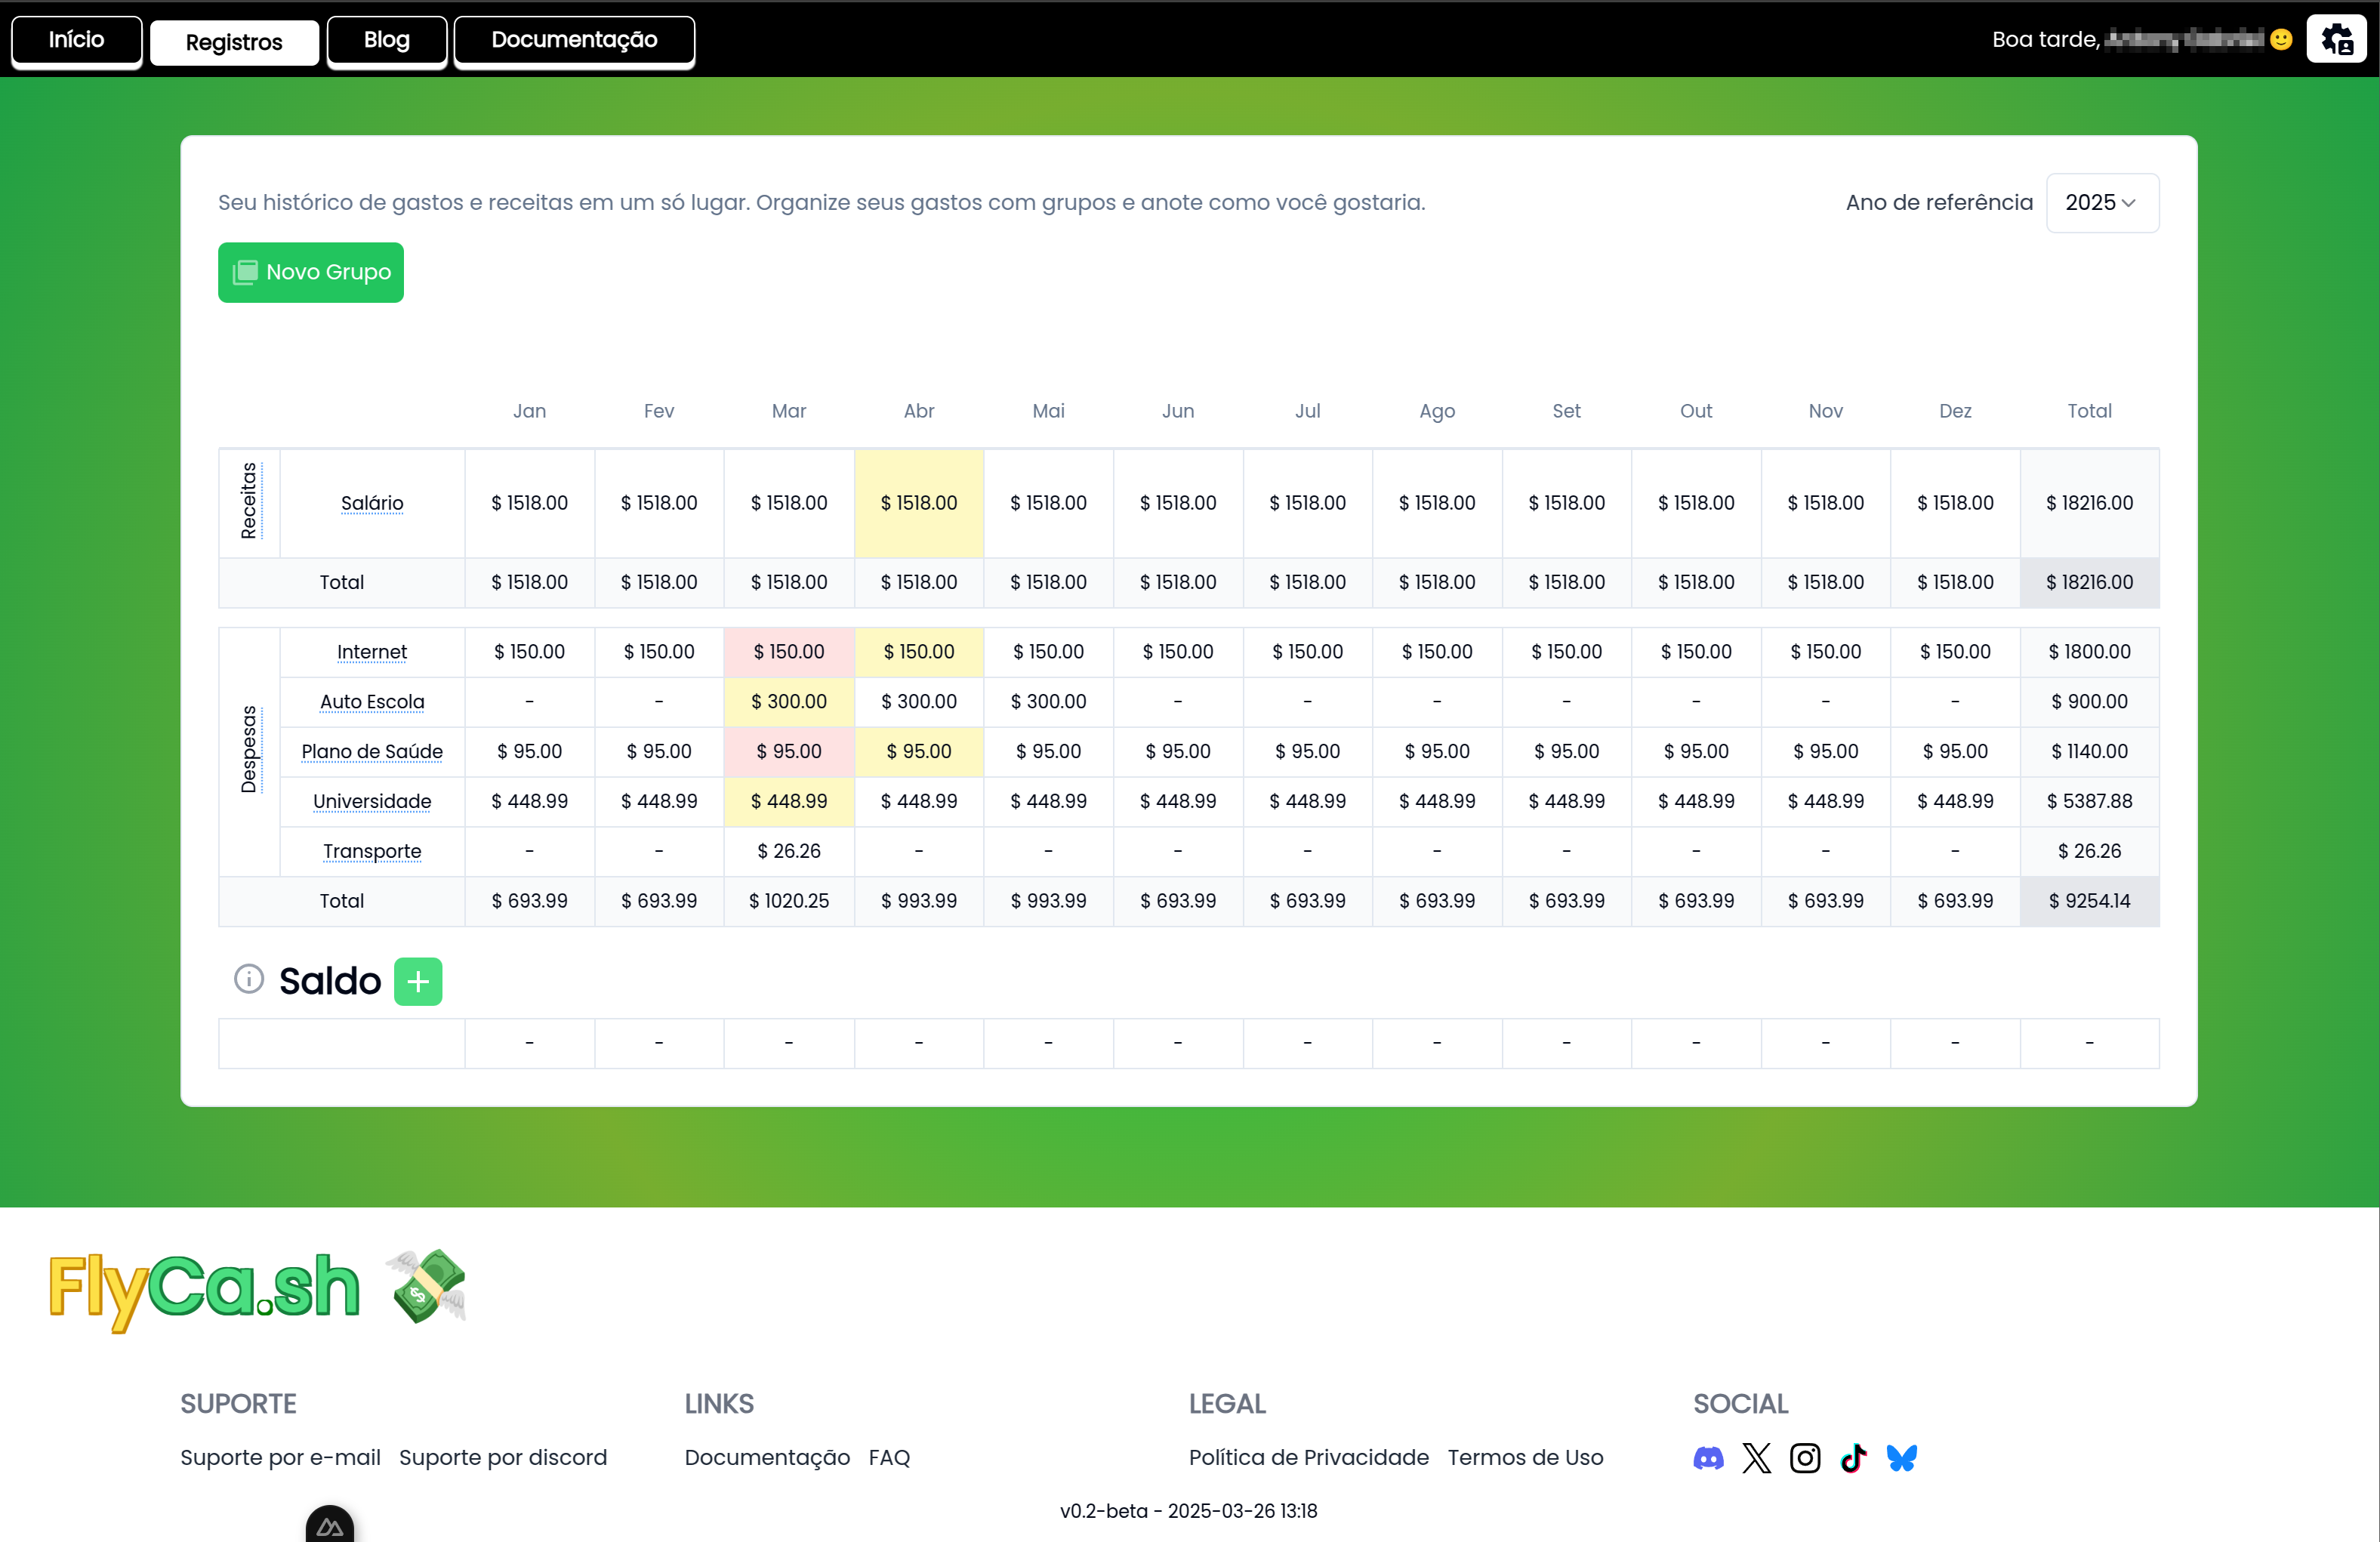Viewport: 2380px width, 1542px height.
Task: Open the Transporte expense label
Action: tap(372, 851)
